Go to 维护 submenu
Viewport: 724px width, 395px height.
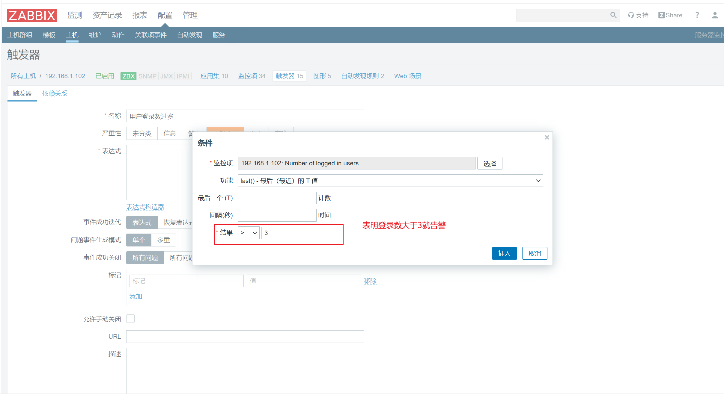[95, 35]
